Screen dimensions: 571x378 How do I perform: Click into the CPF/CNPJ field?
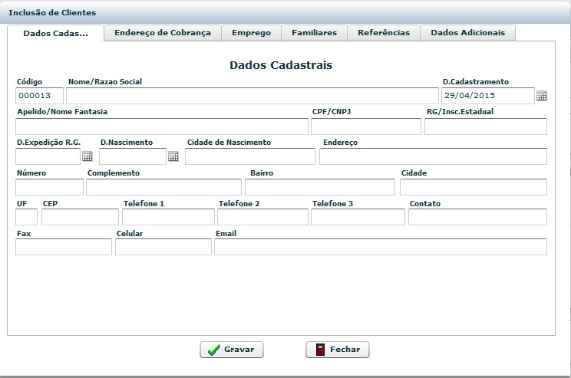[x=365, y=127]
